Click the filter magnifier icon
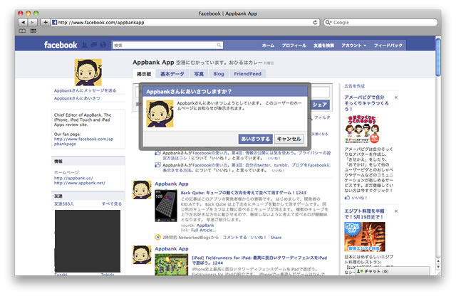Viewport: 456px width, 296px height. (310, 117)
